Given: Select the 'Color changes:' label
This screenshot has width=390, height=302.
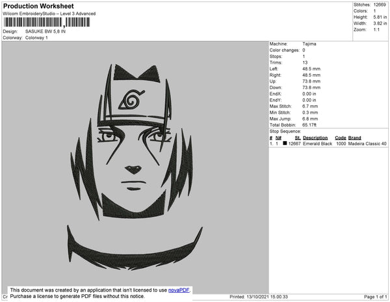Looking at the screenshot, I should [284, 50].
